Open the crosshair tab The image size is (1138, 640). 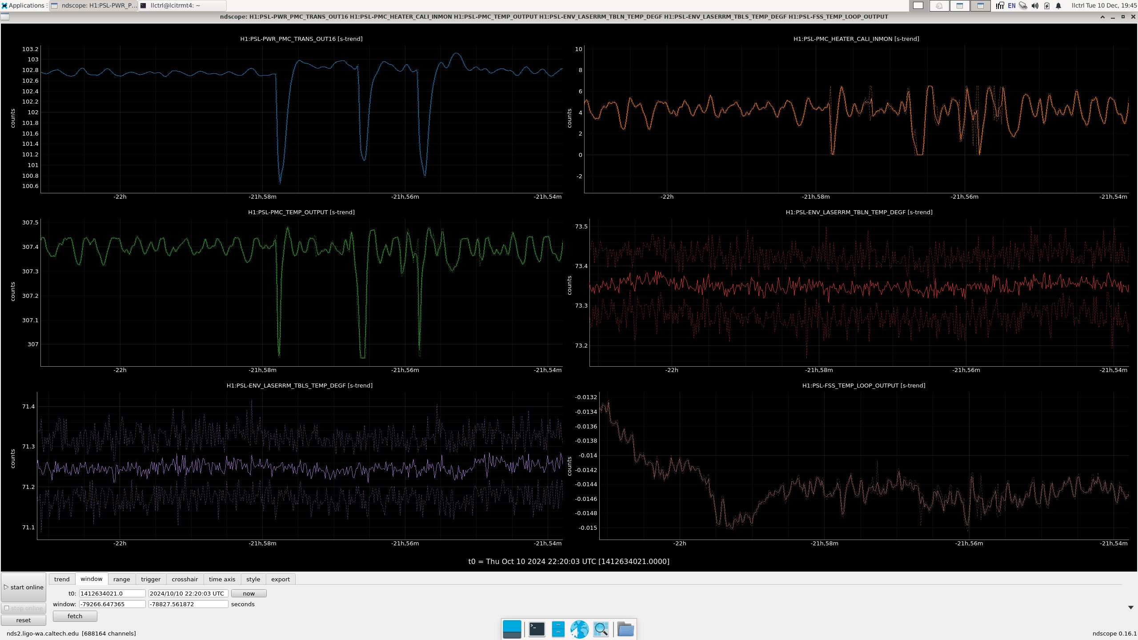pos(184,579)
